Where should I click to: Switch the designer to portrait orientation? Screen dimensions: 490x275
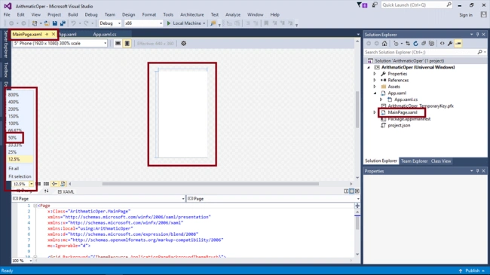pos(127,44)
